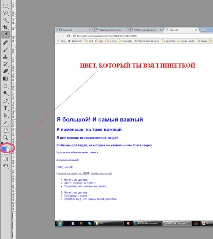Switch to the HTML старт для детей tab

click(145, 30)
